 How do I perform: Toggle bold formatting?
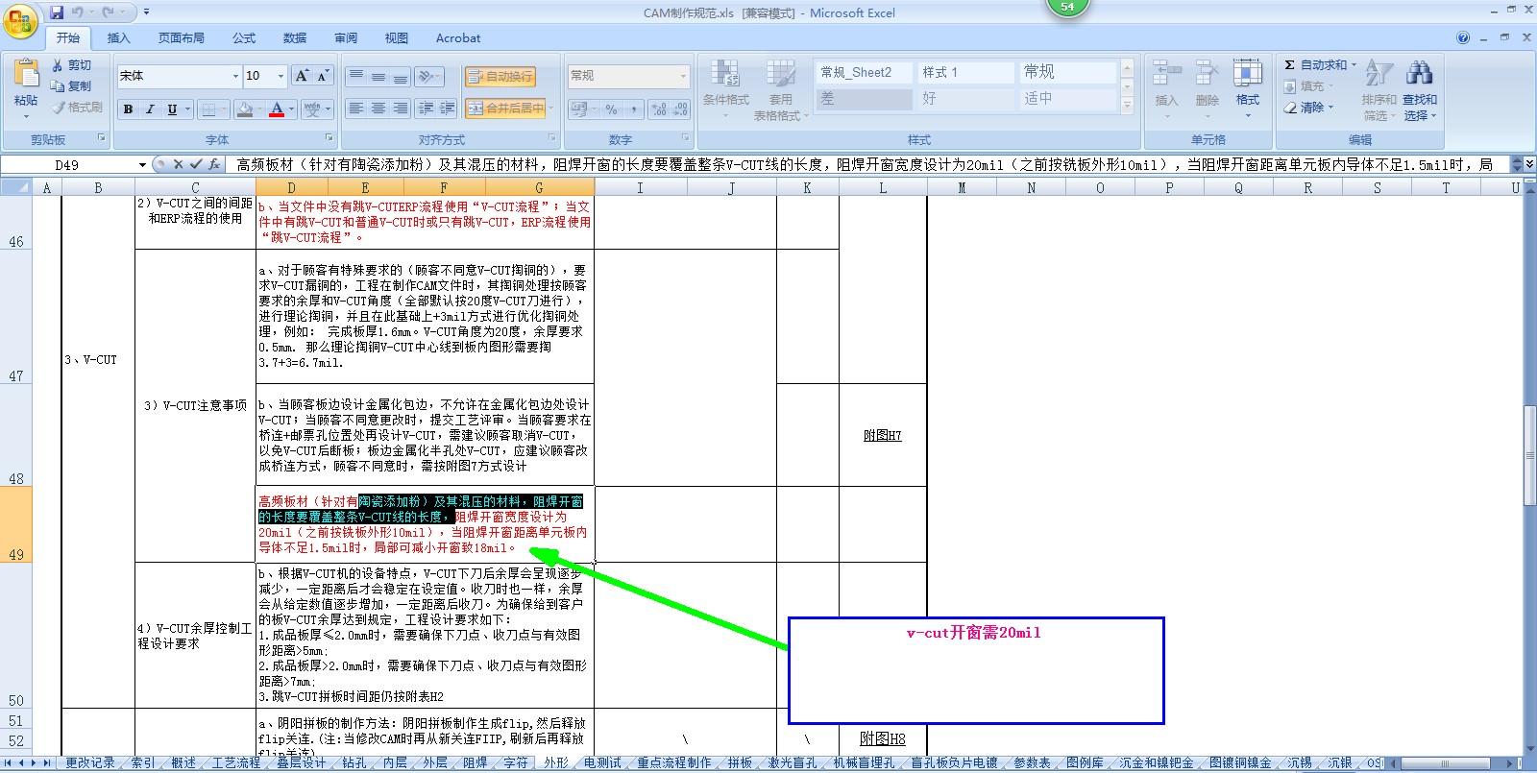[x=128, y=109]
